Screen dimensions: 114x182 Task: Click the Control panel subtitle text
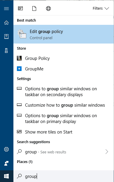click(41, 38)
